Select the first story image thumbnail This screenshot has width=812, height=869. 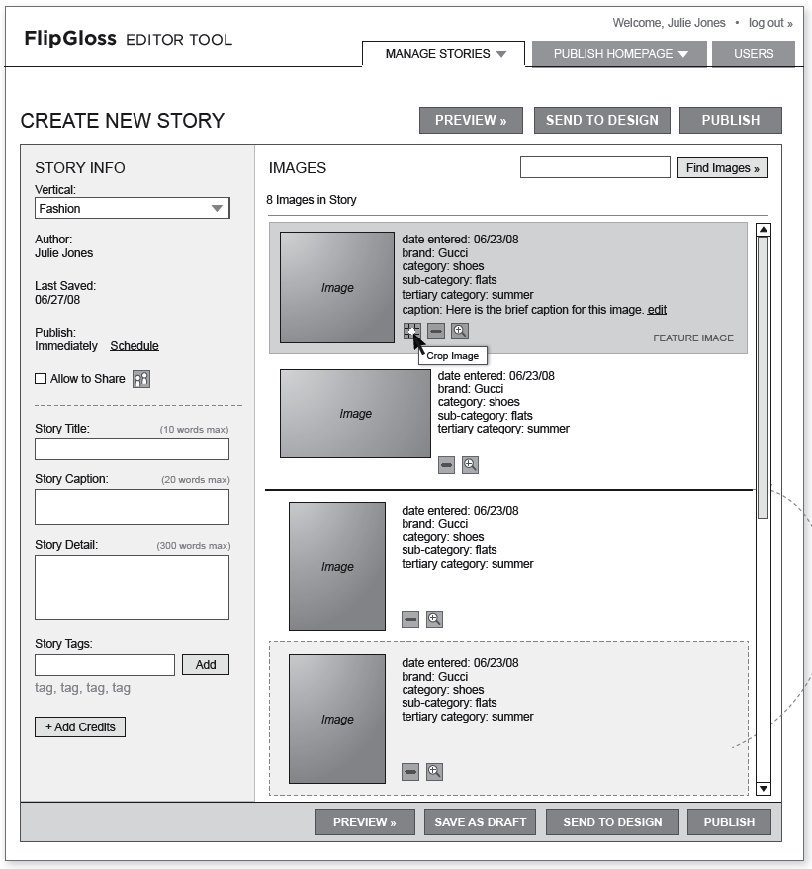[336, 288]
